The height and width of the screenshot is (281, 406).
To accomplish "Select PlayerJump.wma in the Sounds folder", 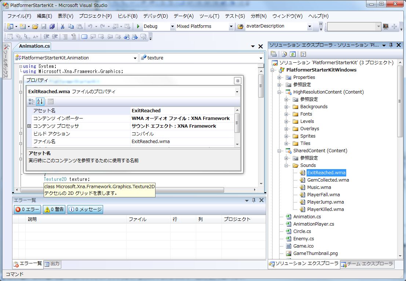I will point(325,202).
